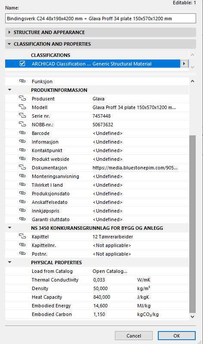Click the link icon beside Funksjon
The width and height of the screenshot is (203, 344).
[x=22, y=81]
